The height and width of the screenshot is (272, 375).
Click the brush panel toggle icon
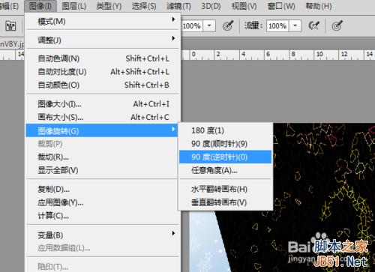[x=10, y=25]
